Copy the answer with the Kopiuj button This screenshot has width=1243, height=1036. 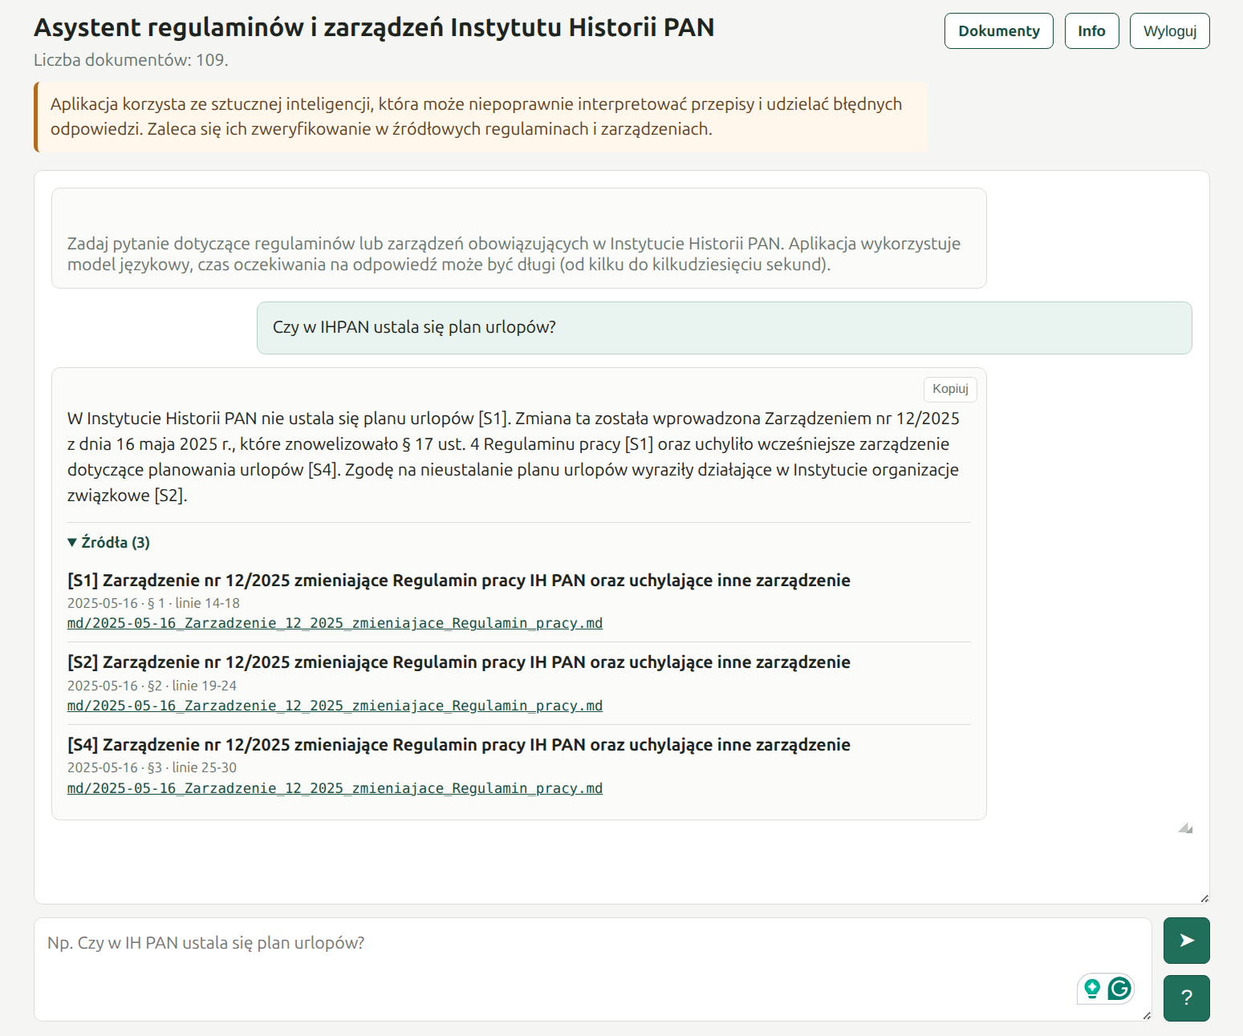[x=950, y=389]
